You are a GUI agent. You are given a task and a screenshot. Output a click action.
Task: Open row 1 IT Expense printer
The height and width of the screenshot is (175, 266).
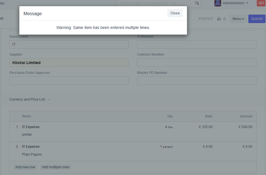[133, 131]
